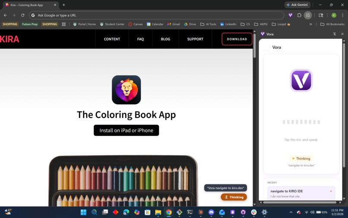Open the terminal app on taskbar
The width and height of the screenshot is (348, 218).
[x=190, y=212]
